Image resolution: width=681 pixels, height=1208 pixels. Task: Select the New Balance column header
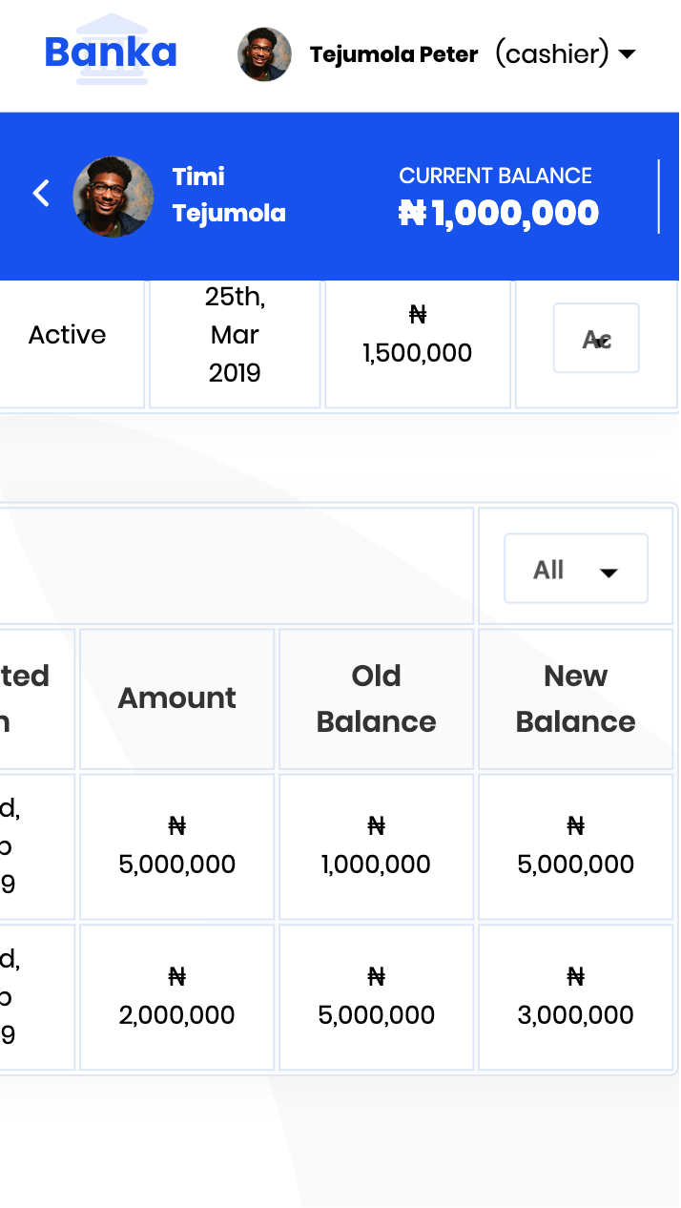point(575,698)
